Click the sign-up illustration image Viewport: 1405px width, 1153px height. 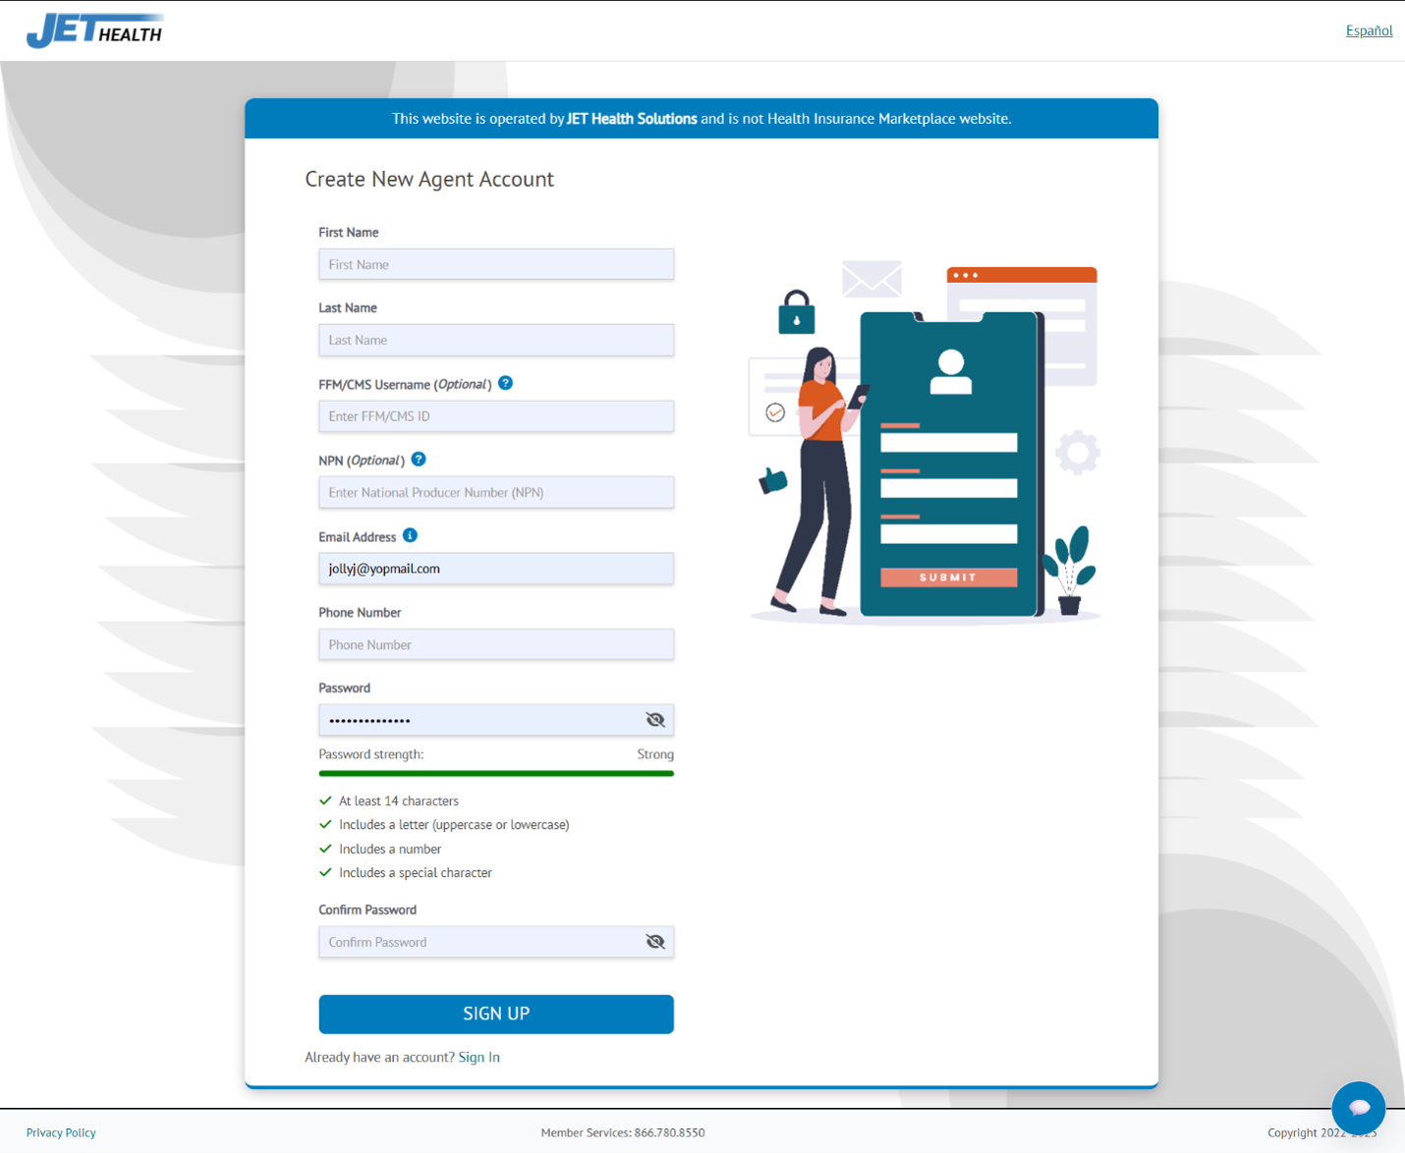(925, 442)
